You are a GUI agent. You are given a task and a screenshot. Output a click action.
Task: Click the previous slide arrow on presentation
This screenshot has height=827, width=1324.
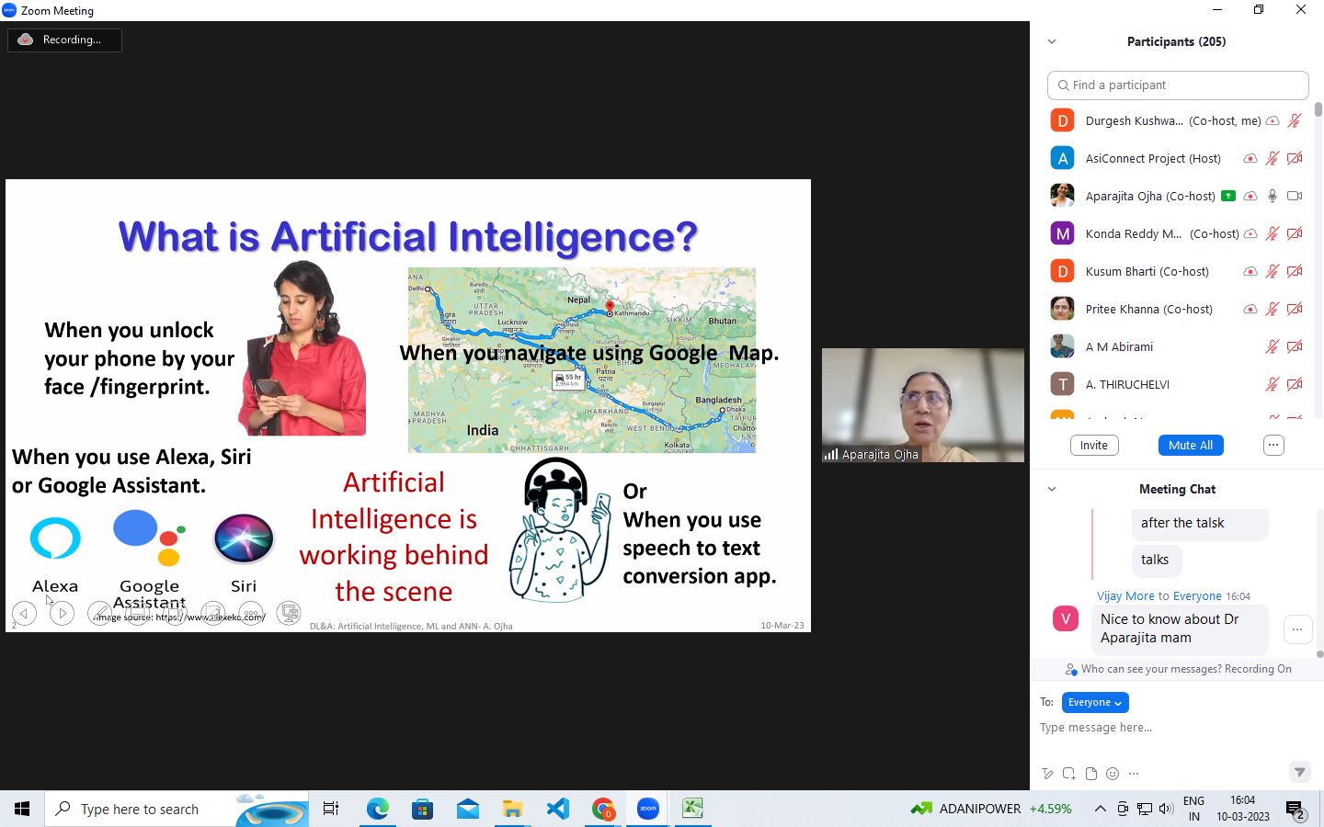point(24,613)
